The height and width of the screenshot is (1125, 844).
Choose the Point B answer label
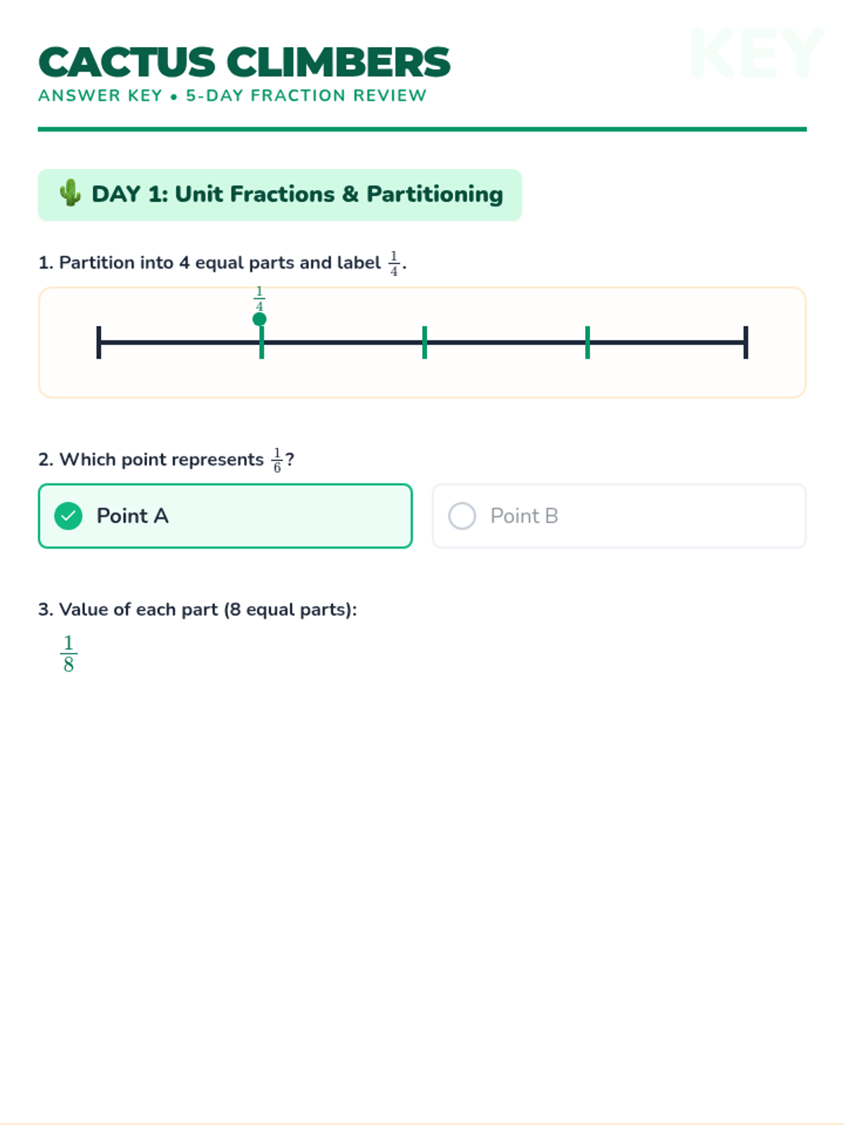point(524,516)
